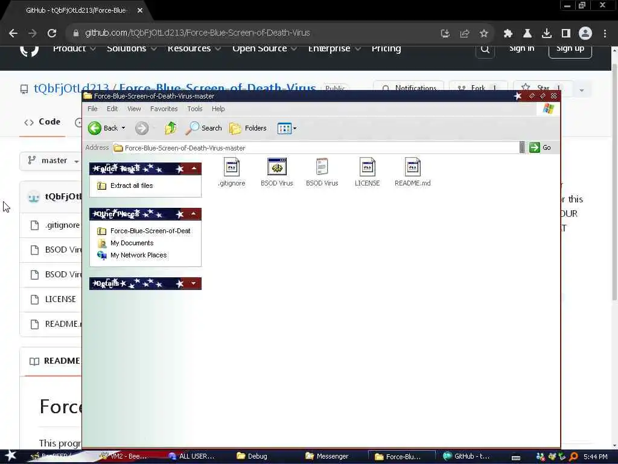This screenshot has width=618, height=464.
Task: Open the browser Downloads icon
Action: pyautogui.click(x=546, y=34)
